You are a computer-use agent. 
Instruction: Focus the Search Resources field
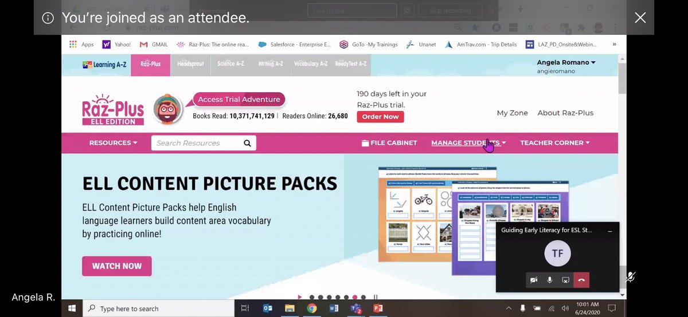[x=197, y=143]
